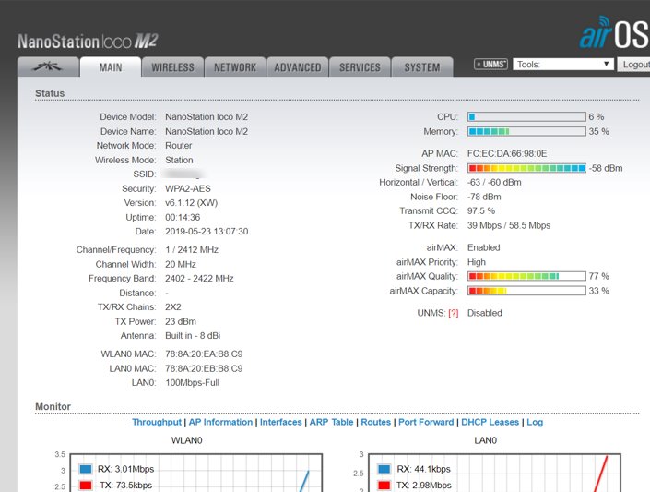View DHCP Leases
Image resolution: width=650 pixels, height=492 pixels.
coord(490,422)
